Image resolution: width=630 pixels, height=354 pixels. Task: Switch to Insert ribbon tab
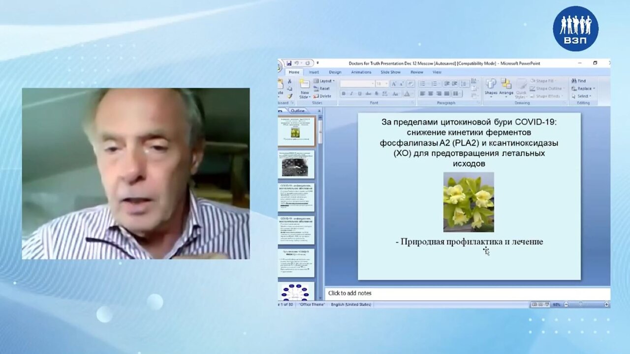pyautogui.click(x=314, y=72)
